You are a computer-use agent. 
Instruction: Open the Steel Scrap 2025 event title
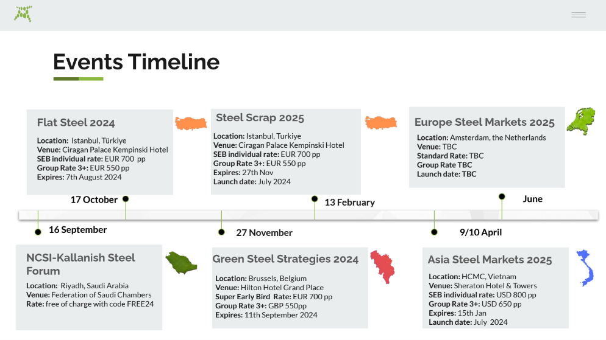(x=260, y=118)
